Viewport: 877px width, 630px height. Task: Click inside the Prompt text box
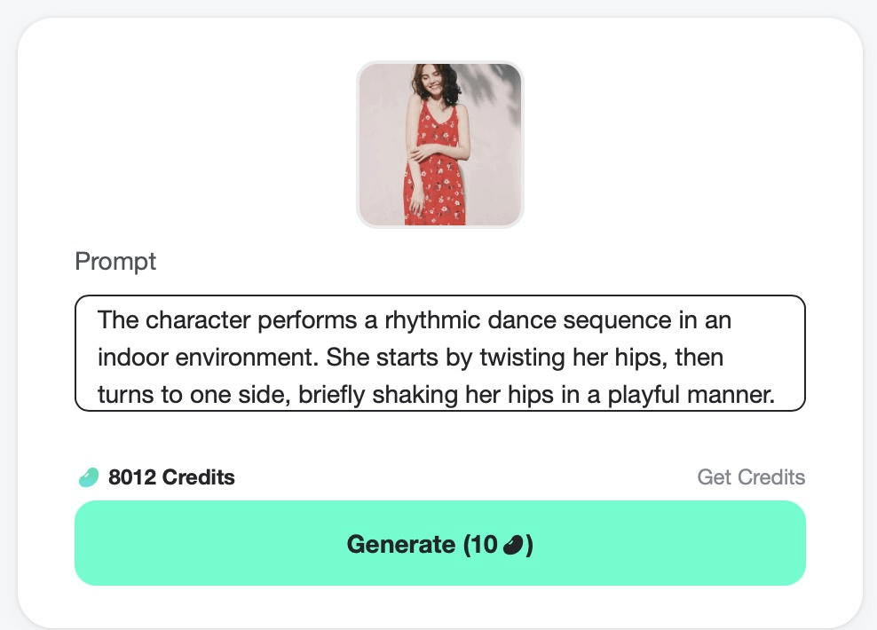pyautogui.click(x=439, y=353)
